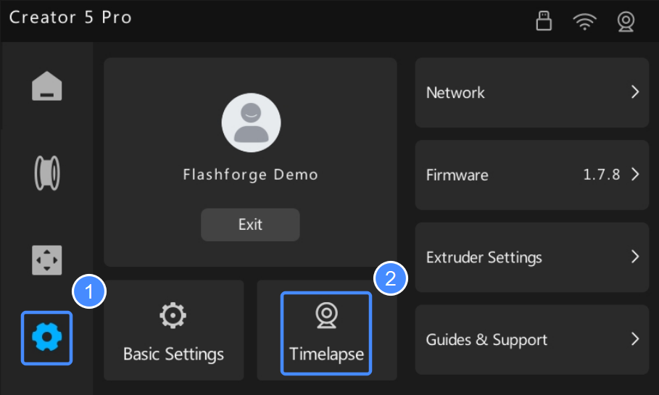Click the firmware version 1.7.8
This screenshot has width=659, height=395.
click(x=602, y=175)
